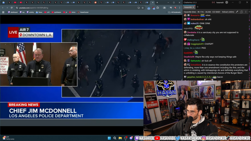Open the Chrome extensions puzzle icon
The width and height of the screenshot is (251, 141).
158,8
